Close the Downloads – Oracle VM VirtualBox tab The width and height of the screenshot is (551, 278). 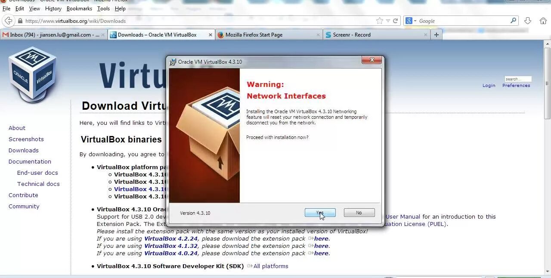(210, 35)
